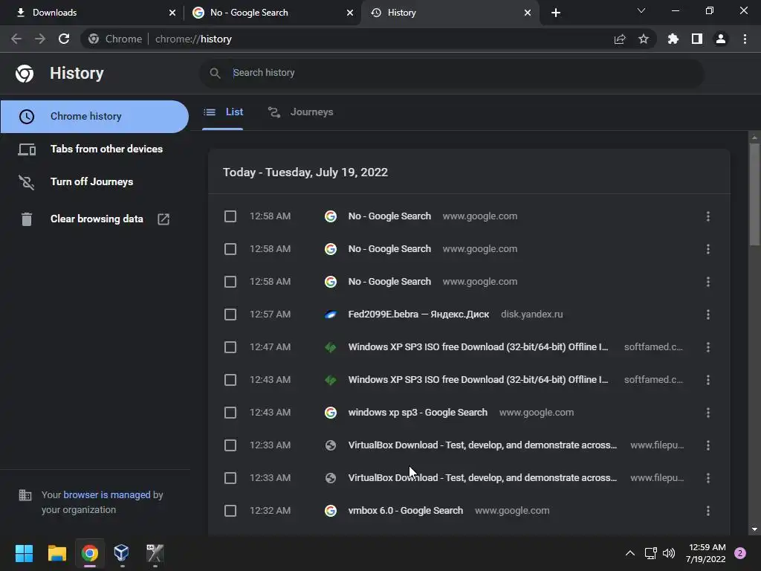Screen dimensions: 761x571
Task: Open the profile avatar menu
Action: coord(721,39)
